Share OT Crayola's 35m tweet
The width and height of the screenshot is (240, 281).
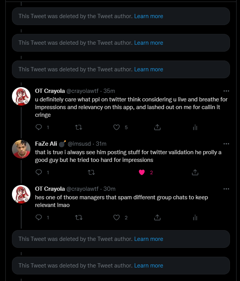[157, 127]
